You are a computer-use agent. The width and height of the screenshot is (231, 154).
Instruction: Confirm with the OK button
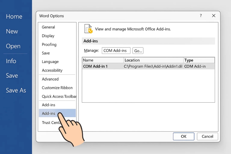tap(184, 136)
